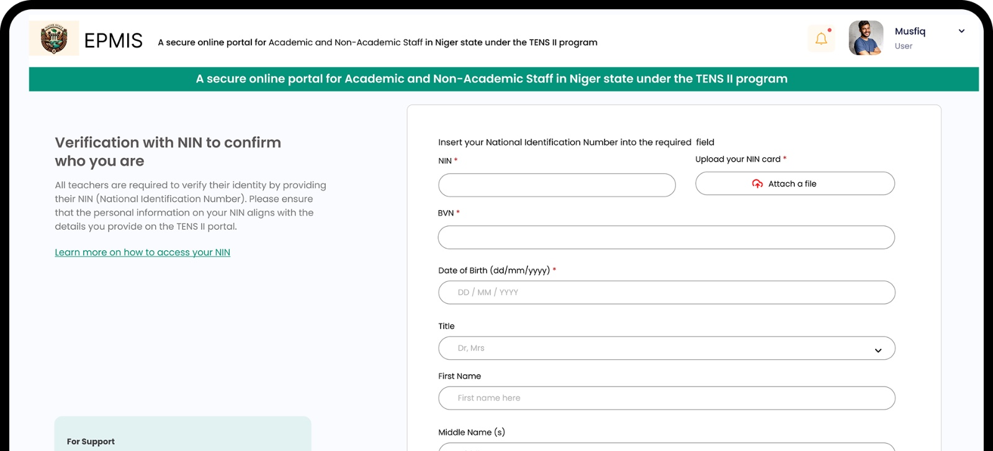This screenshot has height=451, width=993.
Task: Click the First Name input box
Action: pyautogui.click(x=666, y=398)
